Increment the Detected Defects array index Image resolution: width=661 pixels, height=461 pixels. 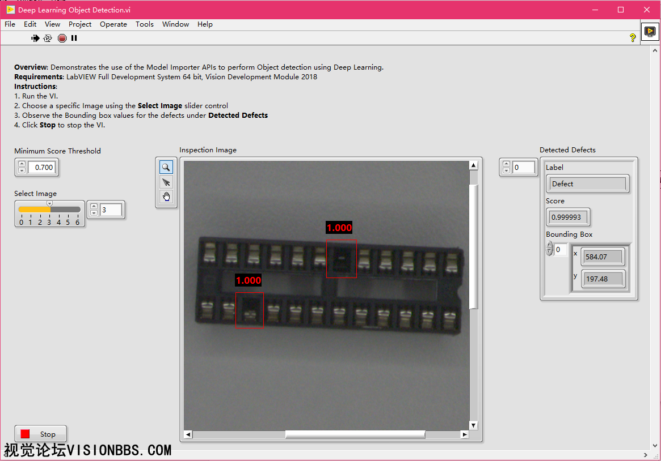coord(507,164)
